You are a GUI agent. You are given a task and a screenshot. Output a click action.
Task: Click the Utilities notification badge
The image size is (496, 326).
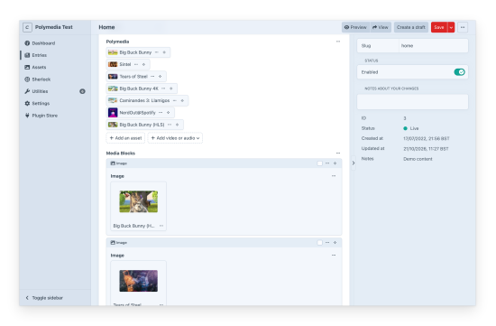point(82,91)
